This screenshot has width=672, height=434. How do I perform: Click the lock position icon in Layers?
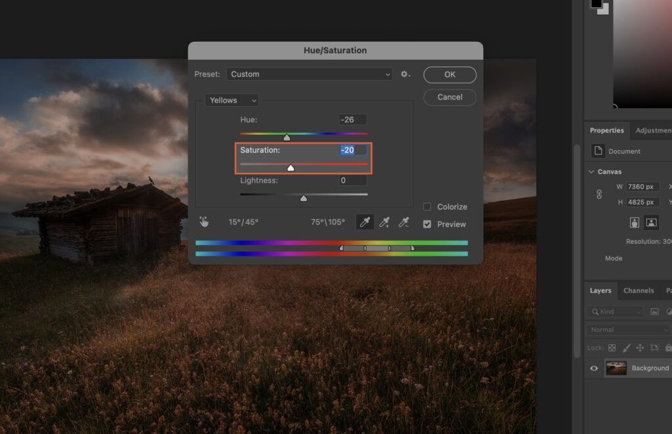coord(640,347)
